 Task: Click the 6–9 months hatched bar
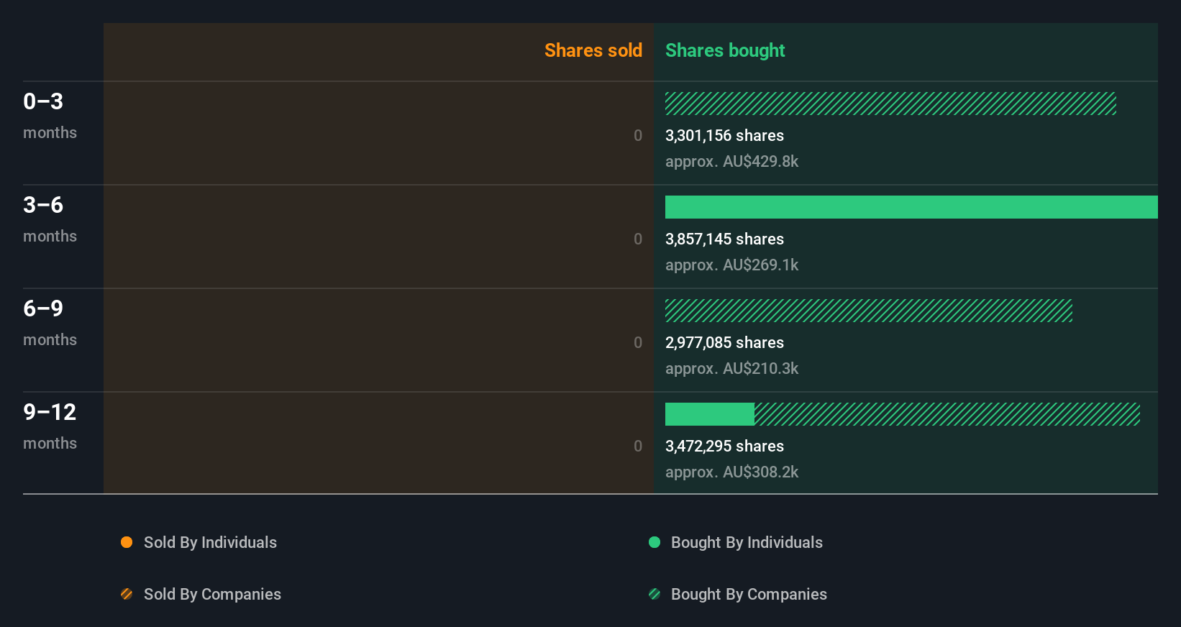pos(869,311)
